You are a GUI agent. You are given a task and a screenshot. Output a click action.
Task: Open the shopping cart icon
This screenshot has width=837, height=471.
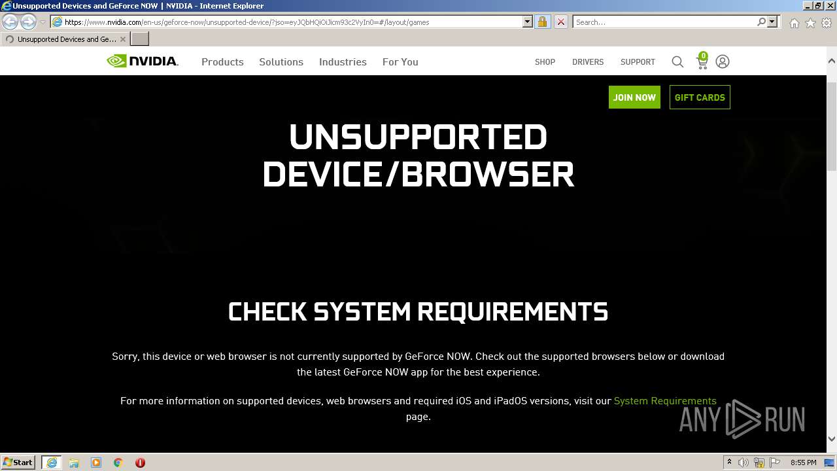[702, 61]
